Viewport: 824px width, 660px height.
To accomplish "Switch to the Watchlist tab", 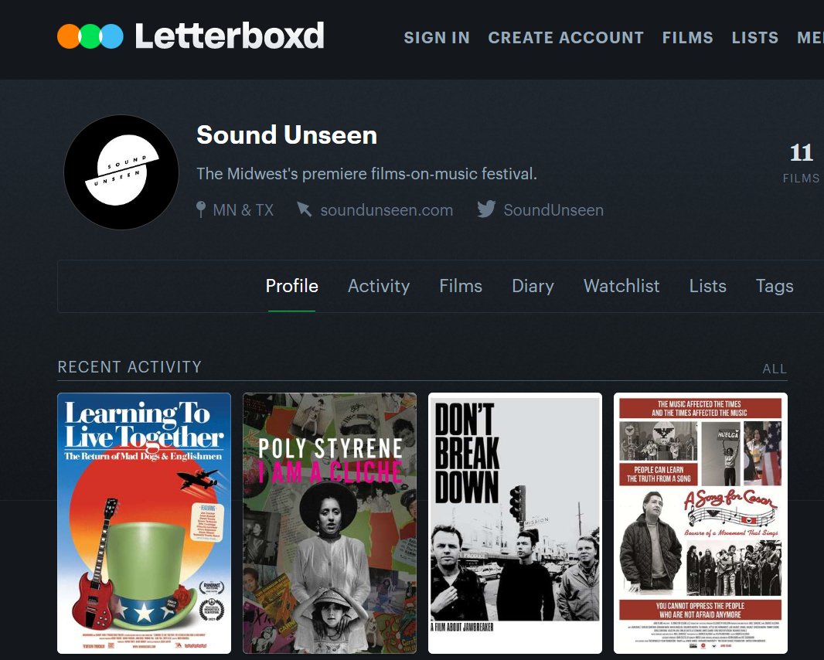I will (621, 286).
